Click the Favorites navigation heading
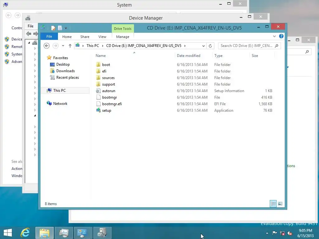This screenshot has width=319, height=239. pyautogui.click(x=60, y=58)
